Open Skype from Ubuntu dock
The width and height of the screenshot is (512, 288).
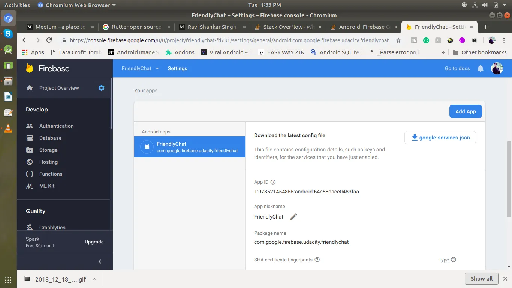(x=8, y=34)
